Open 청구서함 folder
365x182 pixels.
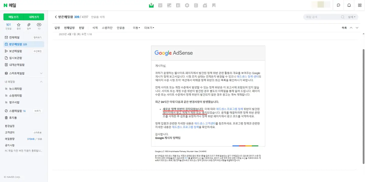pyautogui.click(x=14, y=102)
